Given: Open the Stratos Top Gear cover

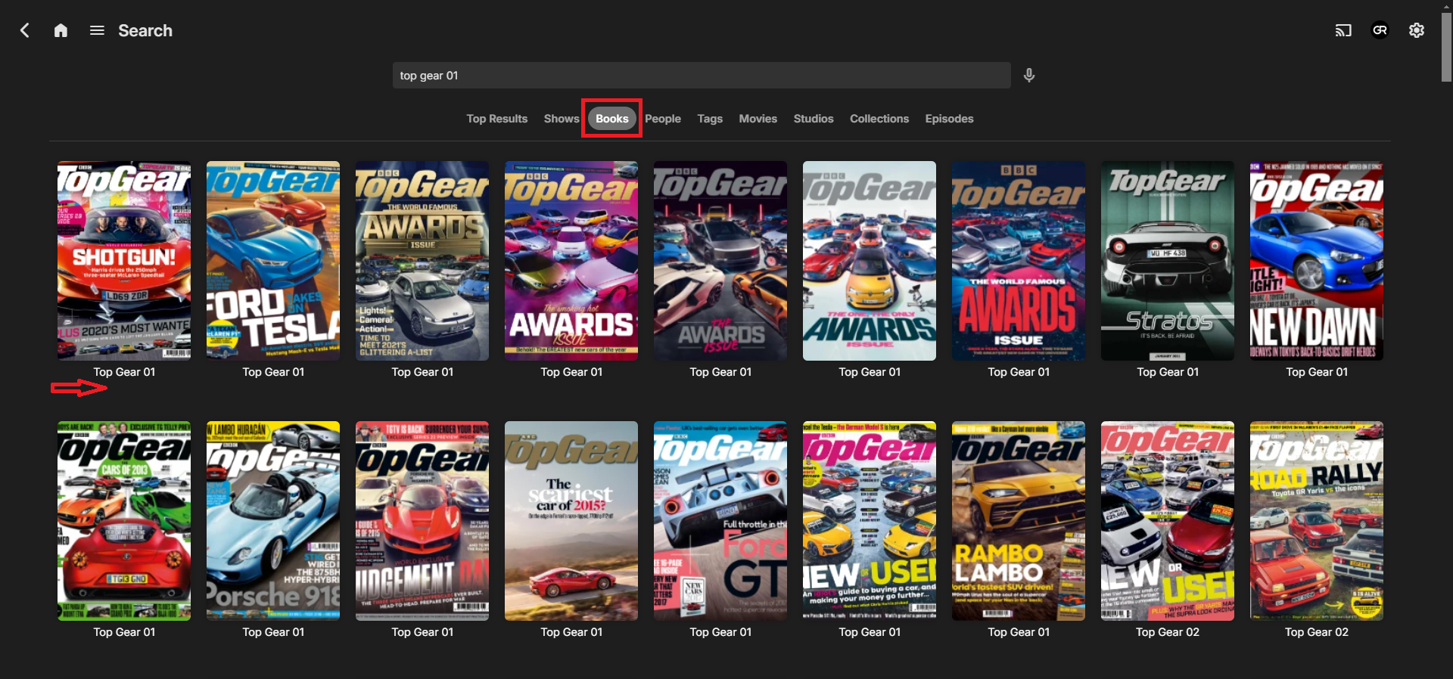Looking at the screenshot, I should pyautogui.click(x=1167, y=261).
